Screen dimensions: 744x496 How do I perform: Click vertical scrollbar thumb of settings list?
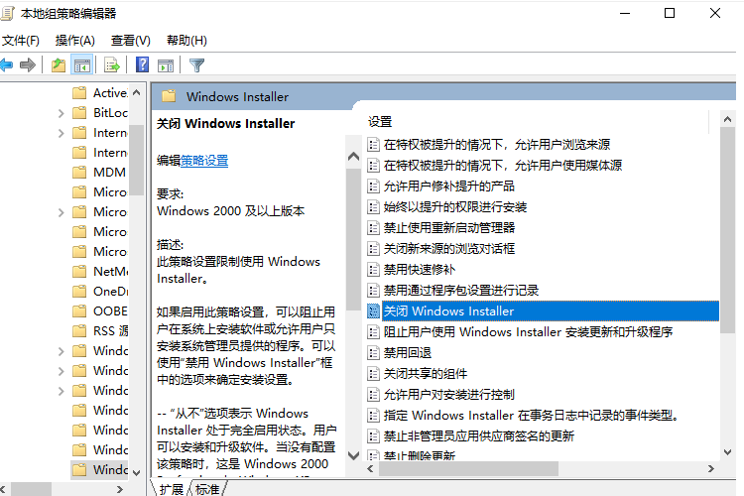pos(727,230)
